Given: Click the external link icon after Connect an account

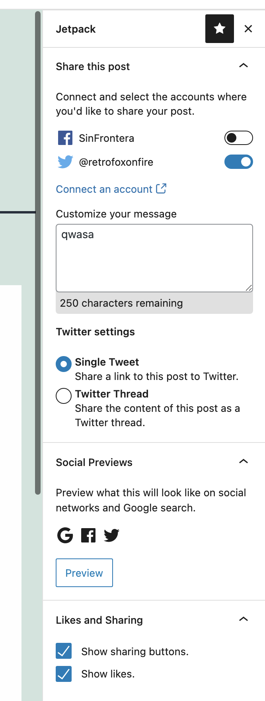Looking at the screenshot, I should click(161, 188).
